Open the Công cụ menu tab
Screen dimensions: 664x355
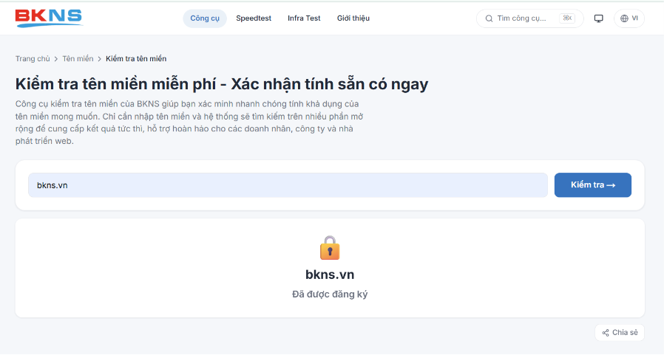click(x=205, y=18)
